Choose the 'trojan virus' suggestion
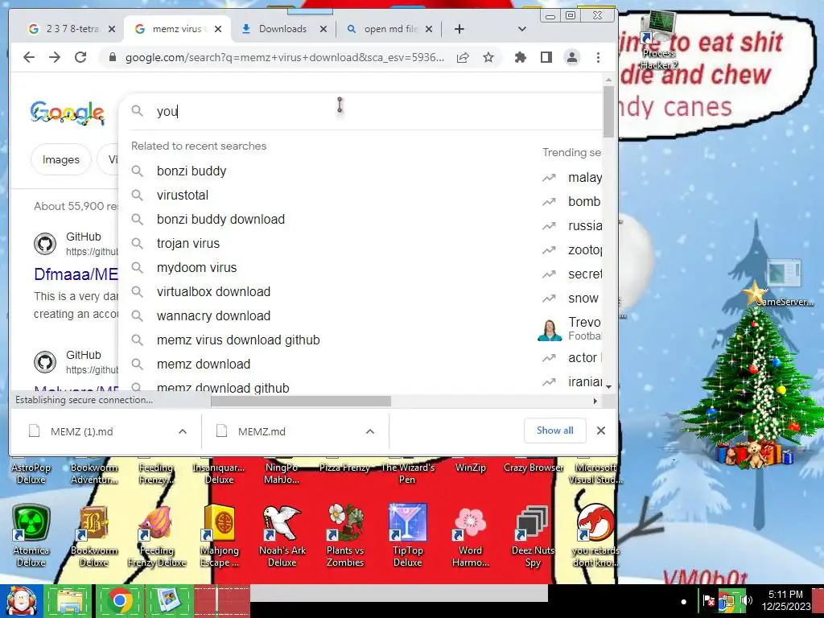 click(x=188, y=243)
